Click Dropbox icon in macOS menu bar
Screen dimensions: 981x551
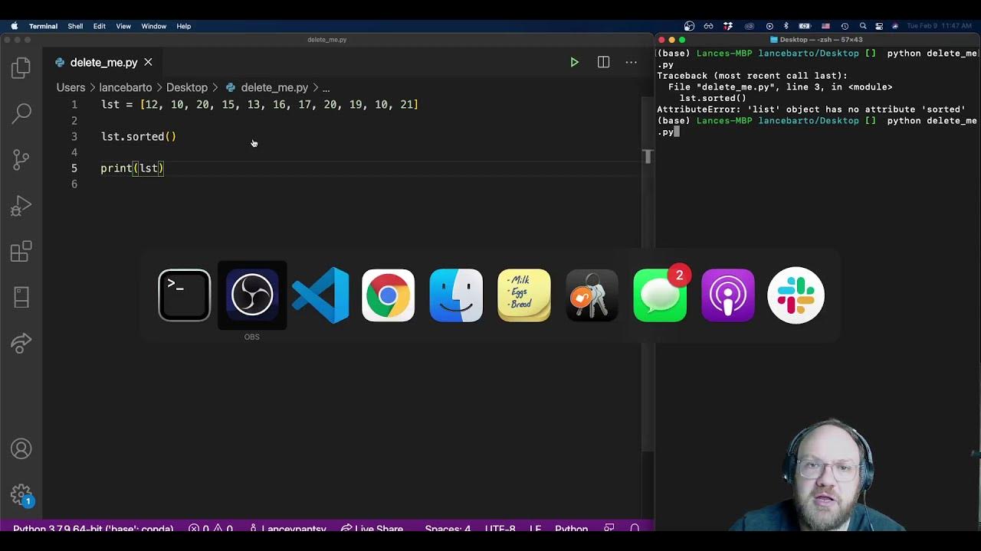[x=728, y=26]
